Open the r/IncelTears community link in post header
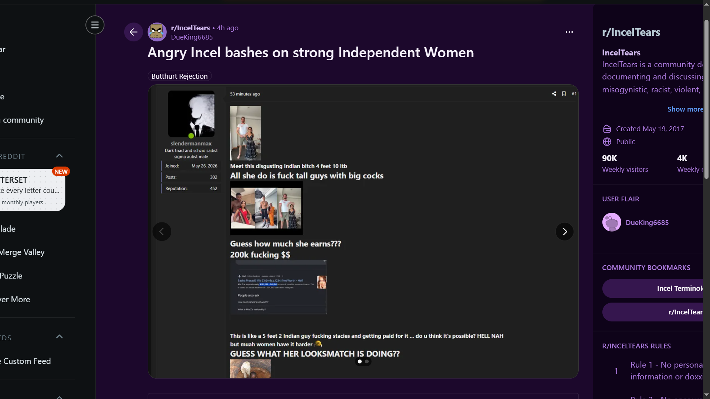The width and height of the screenshot is (710, 399). point(190,28)
